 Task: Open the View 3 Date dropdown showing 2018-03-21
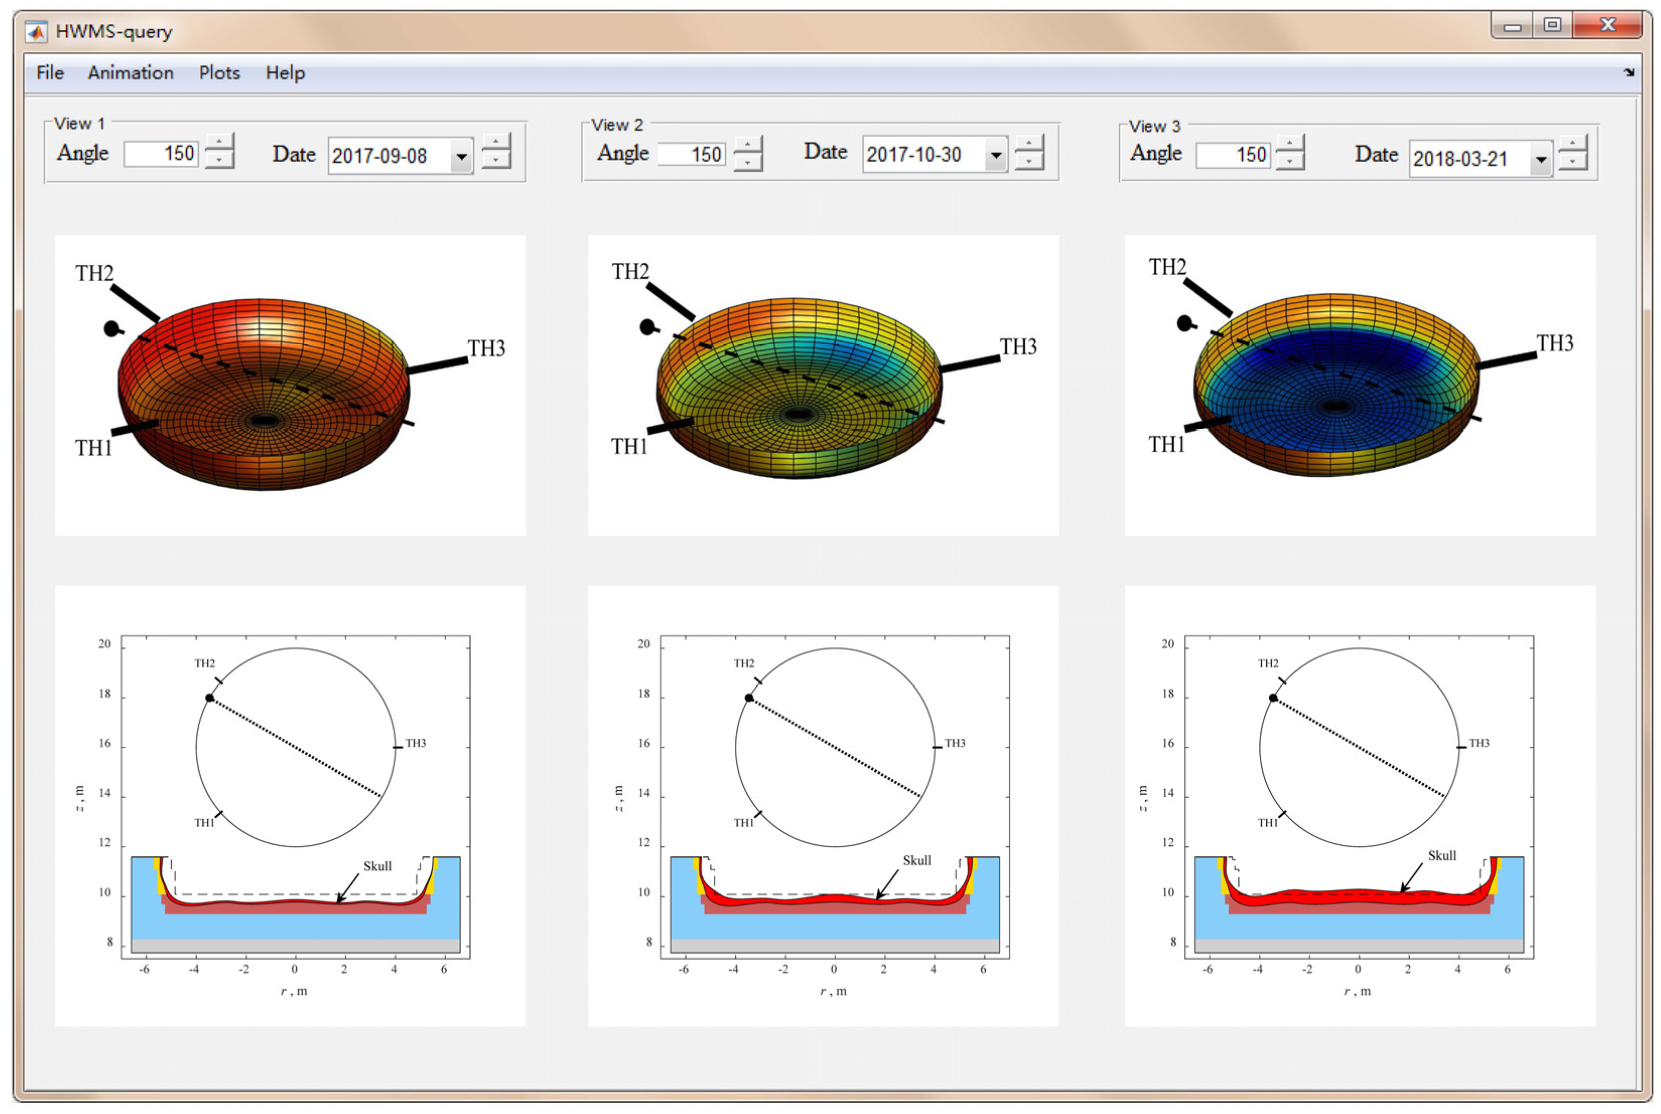coord(1540,159)
